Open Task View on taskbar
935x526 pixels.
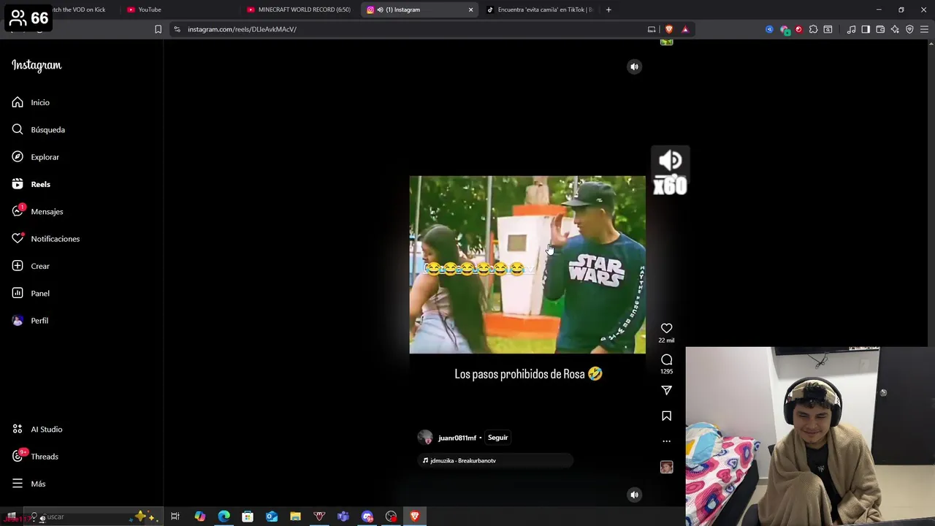click(x=175, y=517)
